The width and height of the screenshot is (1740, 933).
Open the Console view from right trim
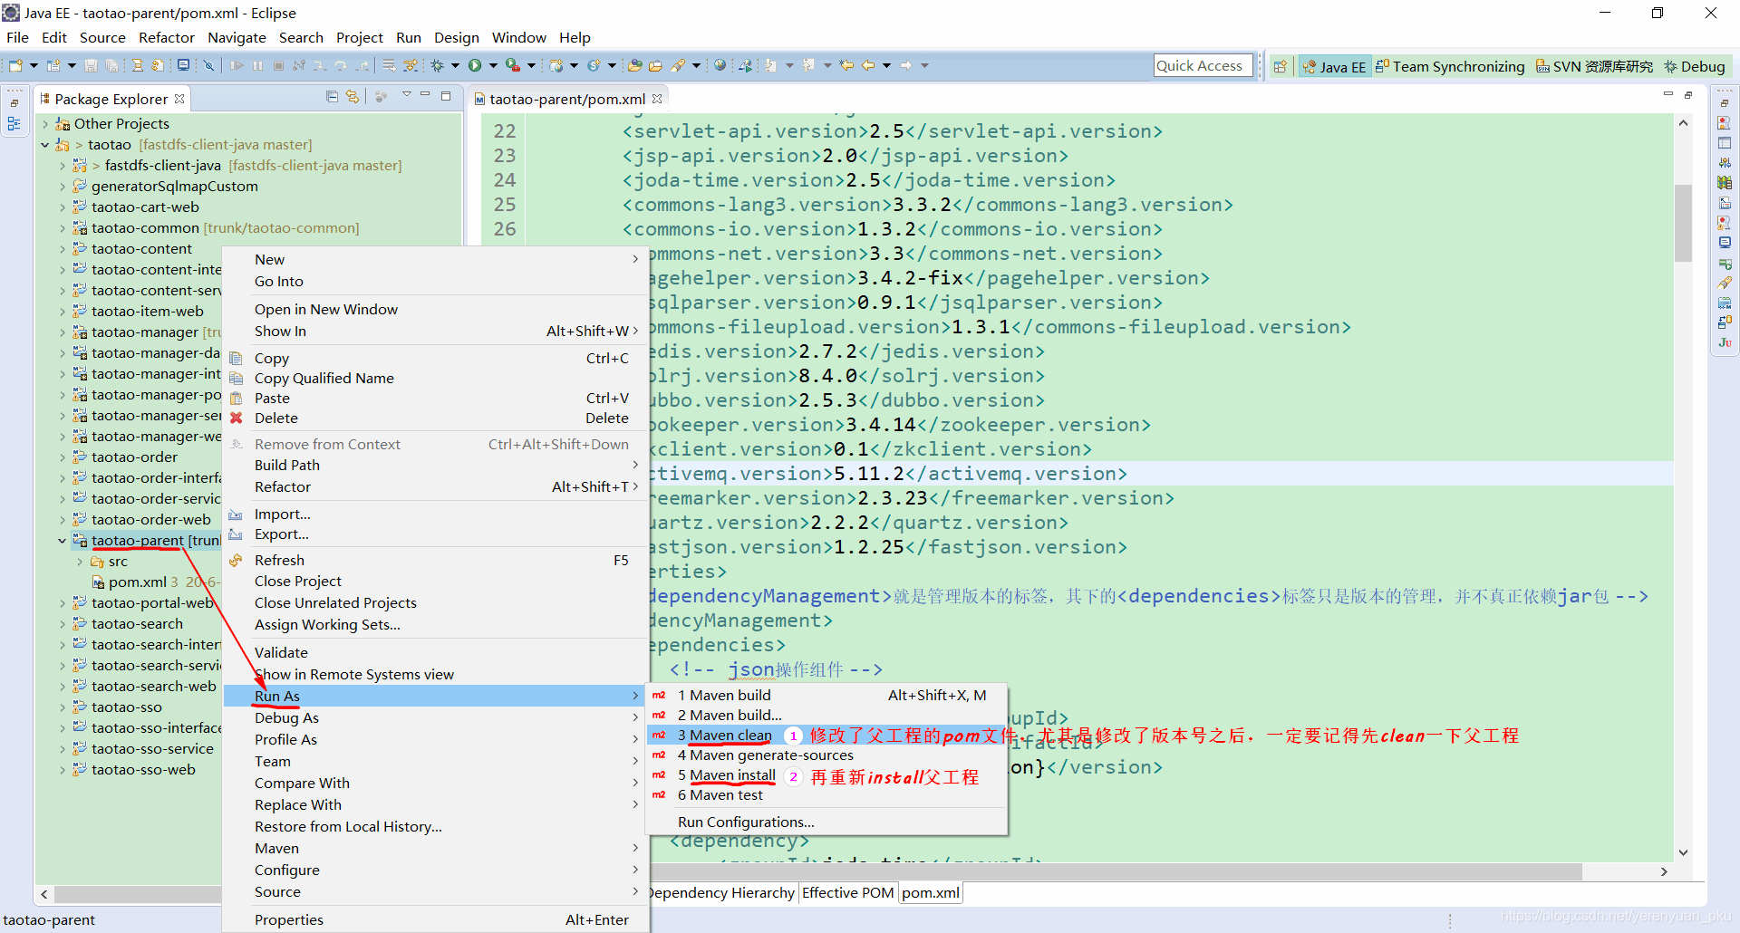tap(1725, 243)
